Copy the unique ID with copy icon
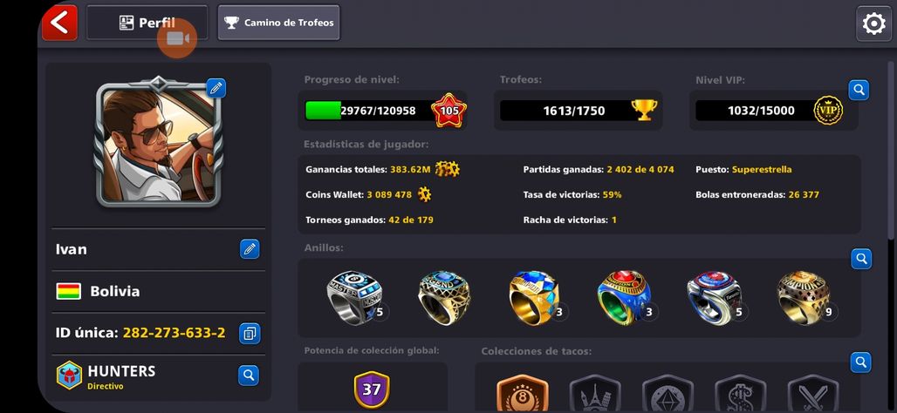This screenshot has width=897, height=413. [x=250, y=333]
